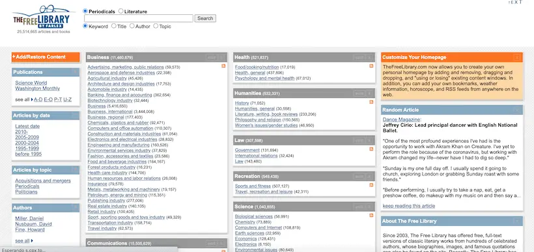Edit the Law panel

pyautogui.click(x=359, y=140)
